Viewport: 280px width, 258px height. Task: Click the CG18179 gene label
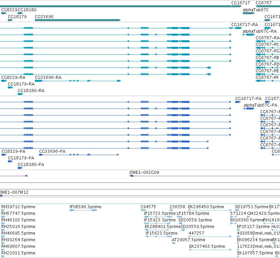17,16
